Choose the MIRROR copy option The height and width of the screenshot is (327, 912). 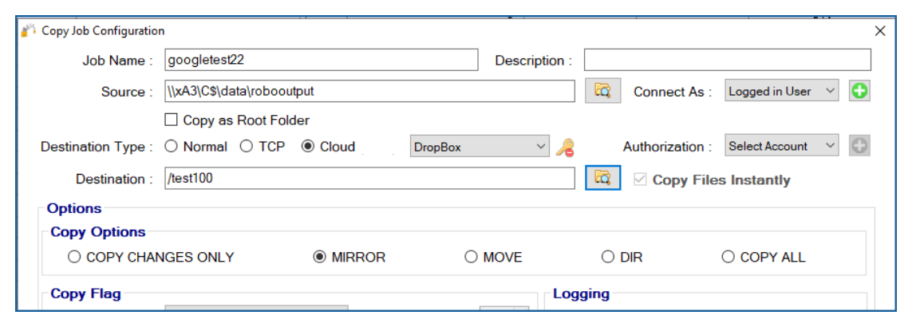[x=319, y=257]
